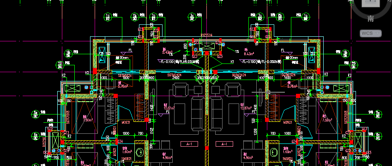Select the YM0821 door label in the left unit
392x166 pixels.
[x=126, y=159]
